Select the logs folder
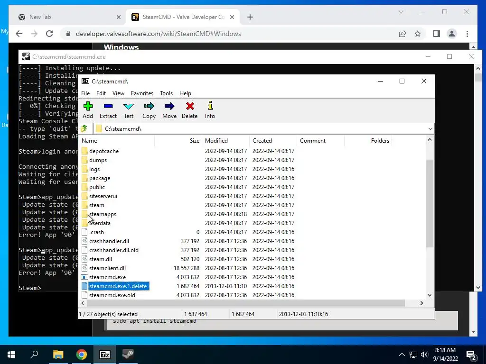486x364 pixels. coord(94,169)
